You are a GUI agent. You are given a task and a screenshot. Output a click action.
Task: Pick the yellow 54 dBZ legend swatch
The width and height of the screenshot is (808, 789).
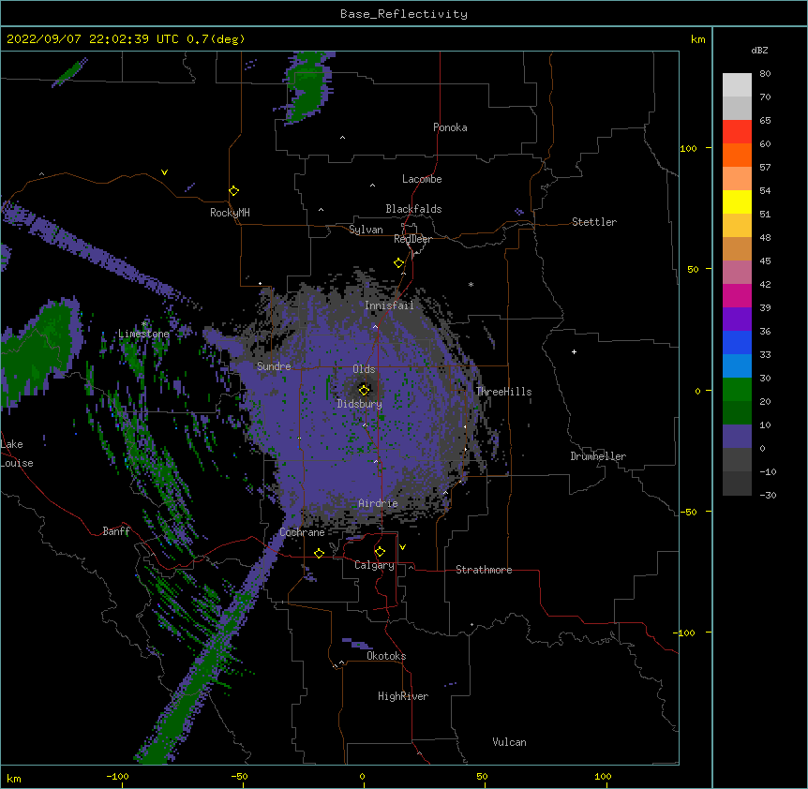pos(737,201)
